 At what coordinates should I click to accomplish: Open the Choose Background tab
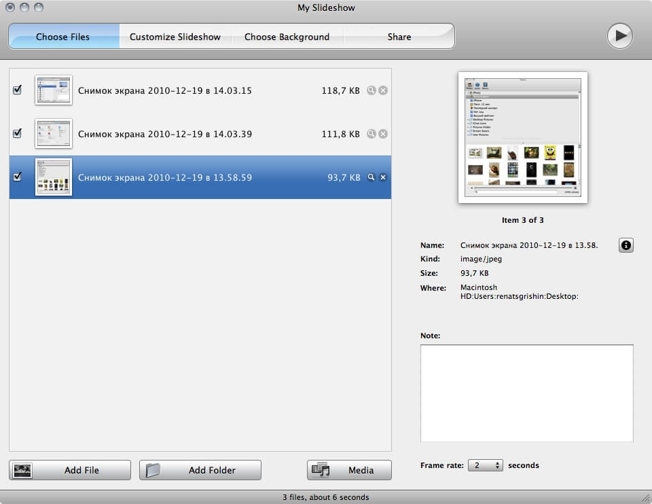pyautogui.click(x=288, y=37)
